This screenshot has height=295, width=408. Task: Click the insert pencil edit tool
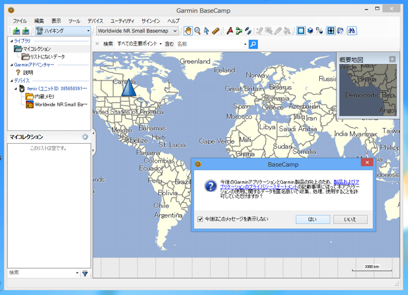[x=259, y=31]
